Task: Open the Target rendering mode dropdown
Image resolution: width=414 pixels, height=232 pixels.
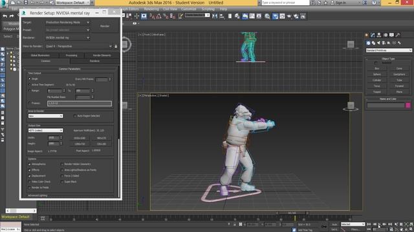Action: click(67, 23)
